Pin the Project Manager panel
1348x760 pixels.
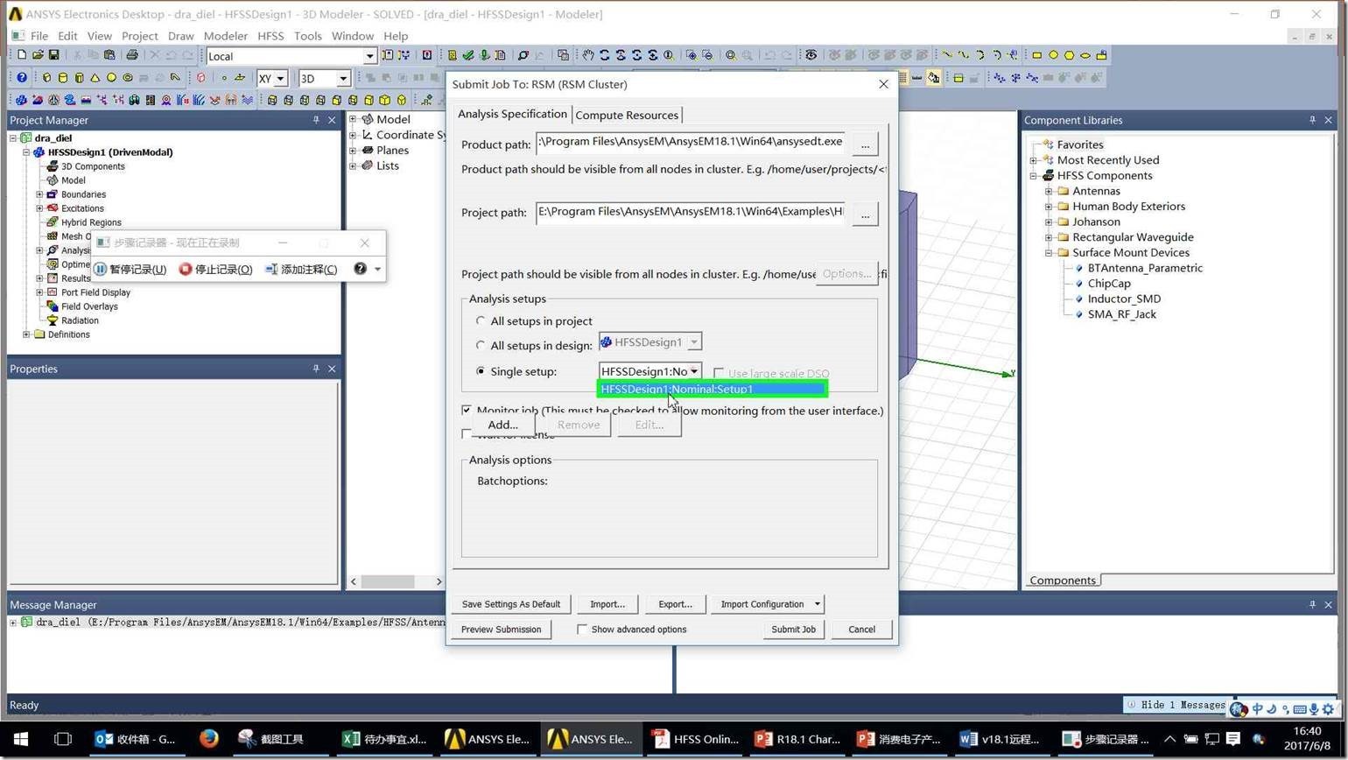(x=316, y=120)
